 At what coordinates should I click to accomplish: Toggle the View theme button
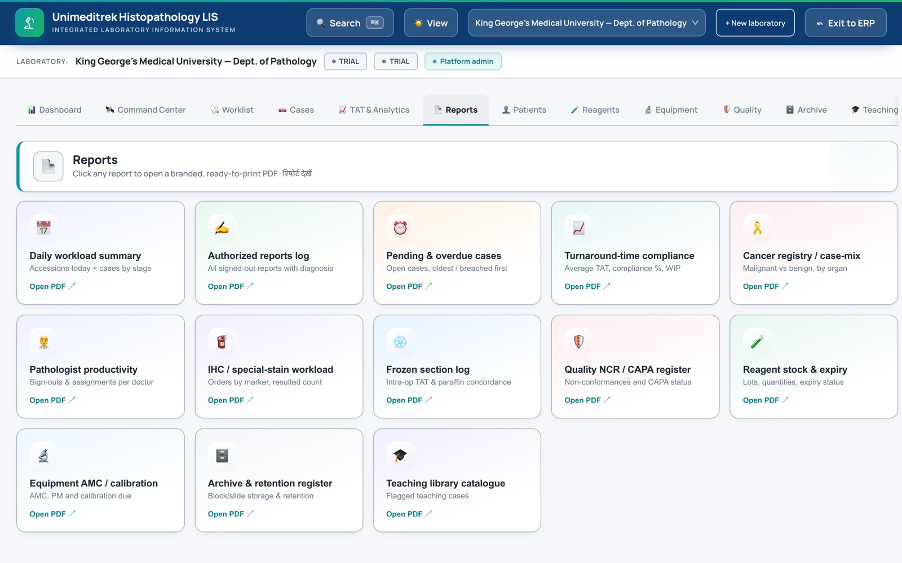[431, 23]
